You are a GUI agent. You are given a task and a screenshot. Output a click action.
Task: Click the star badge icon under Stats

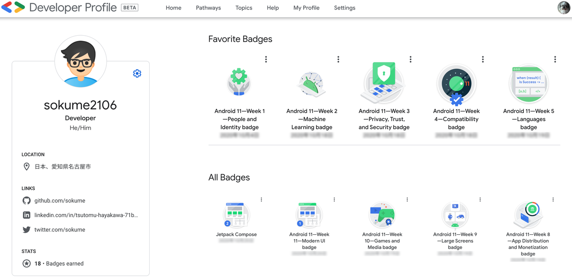[x=27, y=263]
